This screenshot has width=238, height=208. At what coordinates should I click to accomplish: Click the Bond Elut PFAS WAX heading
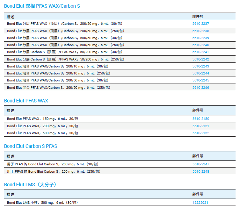pos(26,101)
